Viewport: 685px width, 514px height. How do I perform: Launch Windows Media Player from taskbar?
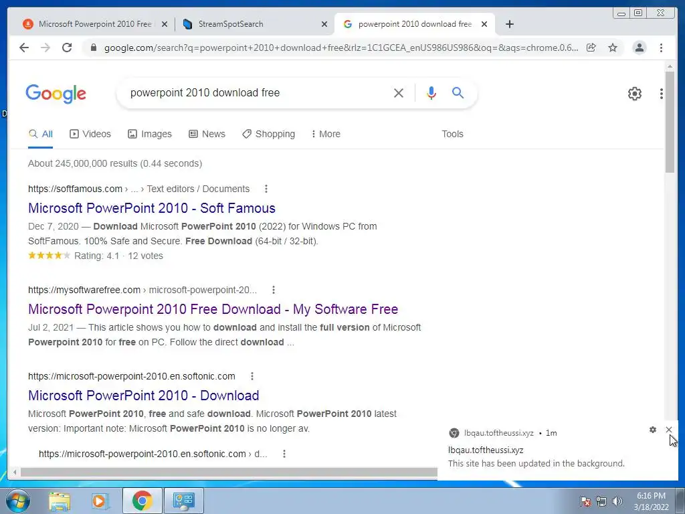pyautogui.click(x=99, y=501)
